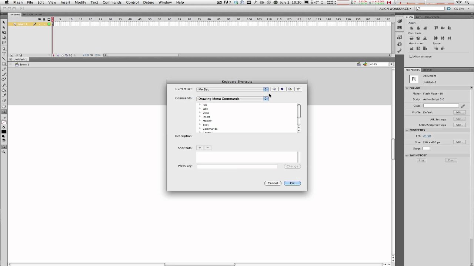The width and height of the screenshot is (474, 266).
Task: Select the Brush tool
Action: [x=4, y=74]
